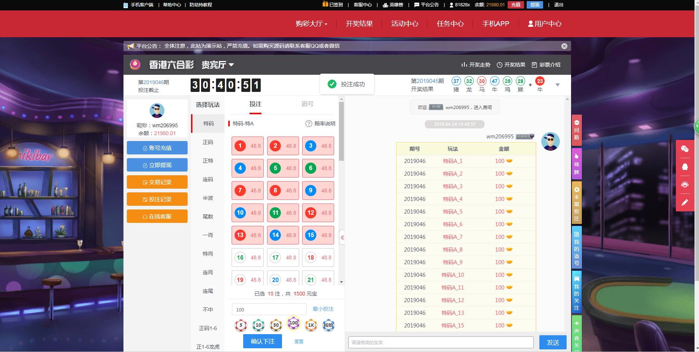
Task: Open the 赔率说明 odds help icon
Action: (309, 124)
